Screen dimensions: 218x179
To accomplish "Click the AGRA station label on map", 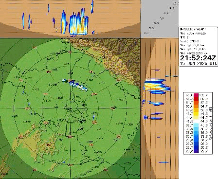I will 98,152.
